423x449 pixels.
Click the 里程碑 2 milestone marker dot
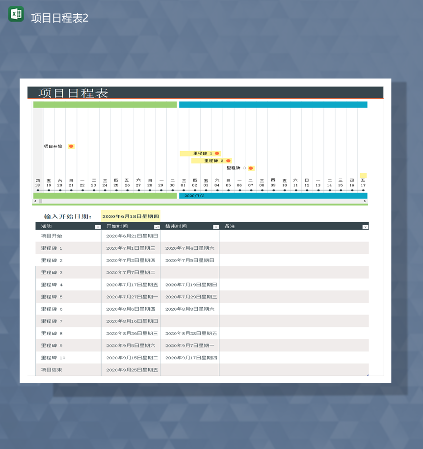[228, 160]
